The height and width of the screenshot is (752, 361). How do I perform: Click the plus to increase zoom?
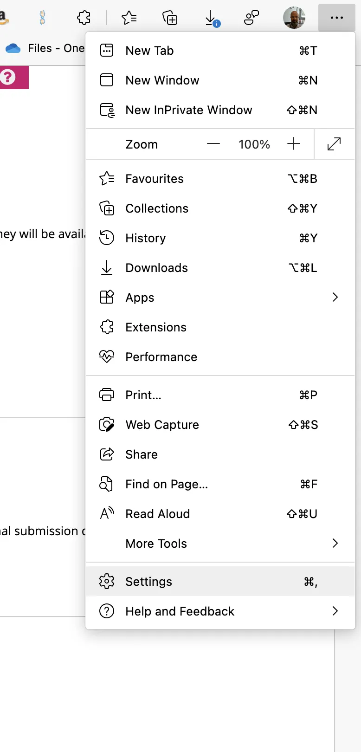point(294,144)
